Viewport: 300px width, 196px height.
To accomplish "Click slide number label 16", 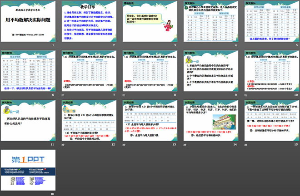I will (x=52, y=194).
